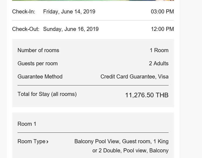Click the chevron next to Room Type
Screen dimensions: 202x158
coord(47,142)
